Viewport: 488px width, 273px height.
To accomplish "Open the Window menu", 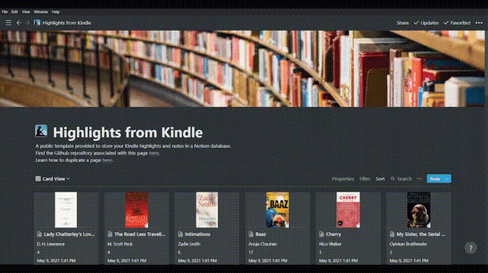I will 41,12.
